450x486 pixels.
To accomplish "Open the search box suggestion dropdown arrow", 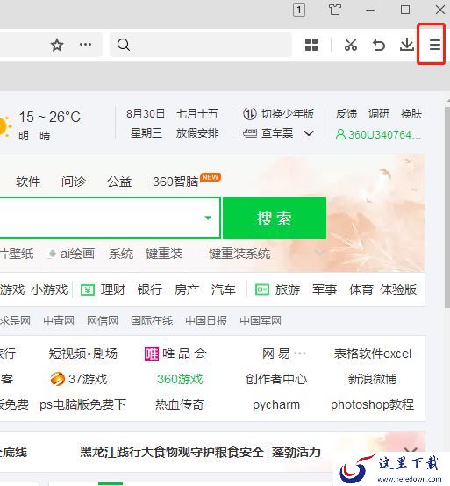I will point(208,218).
